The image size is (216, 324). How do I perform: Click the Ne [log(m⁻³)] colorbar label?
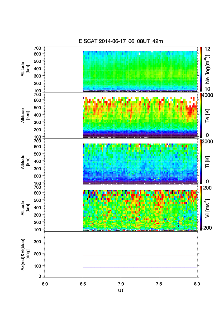(208, 69)
